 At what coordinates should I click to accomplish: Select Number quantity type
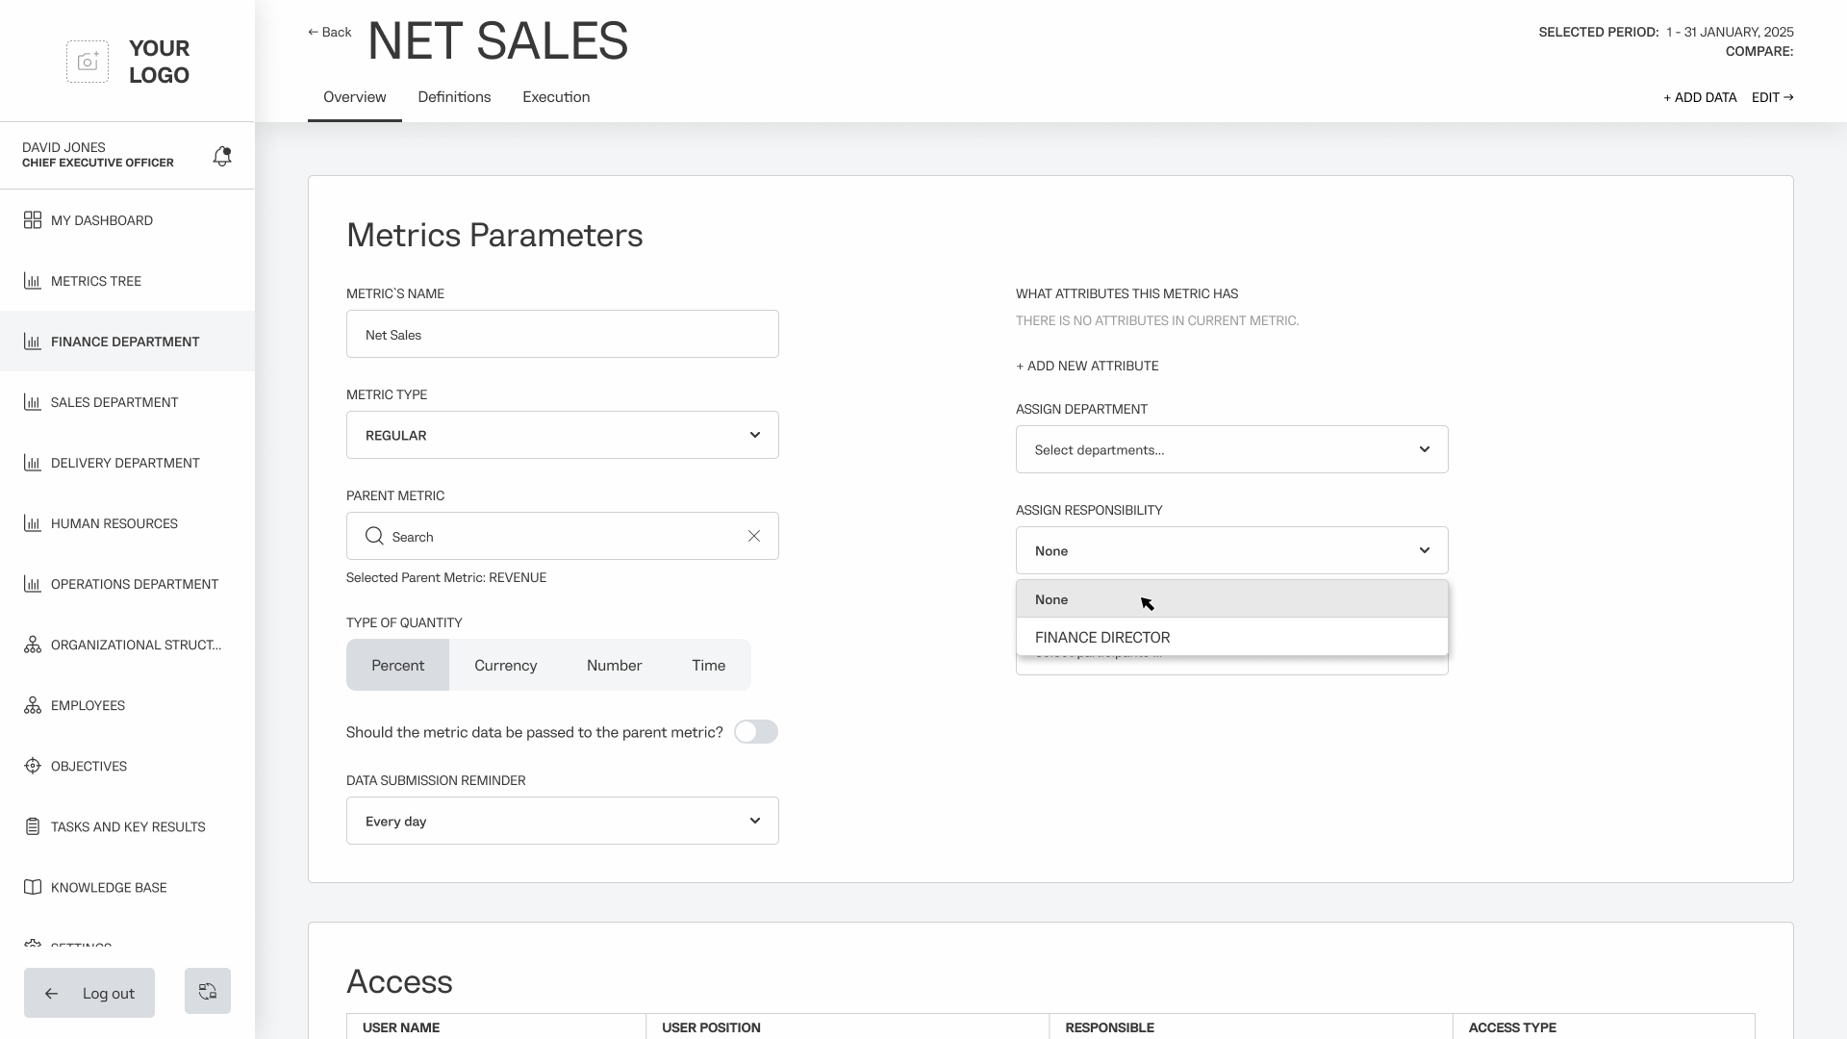tap(614, 665)
